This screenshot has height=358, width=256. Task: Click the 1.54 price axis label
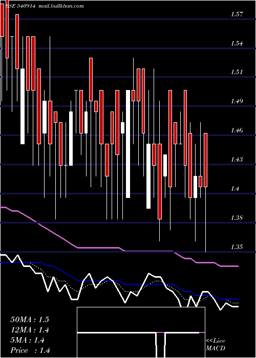click(237, 43)
